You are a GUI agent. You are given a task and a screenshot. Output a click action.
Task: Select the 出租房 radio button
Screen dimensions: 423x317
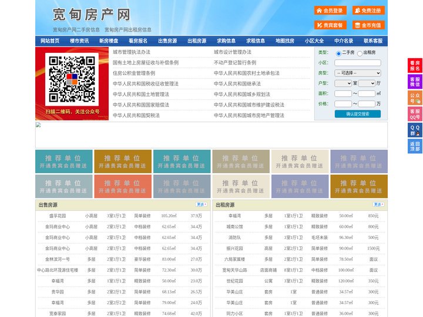[360, 53]
